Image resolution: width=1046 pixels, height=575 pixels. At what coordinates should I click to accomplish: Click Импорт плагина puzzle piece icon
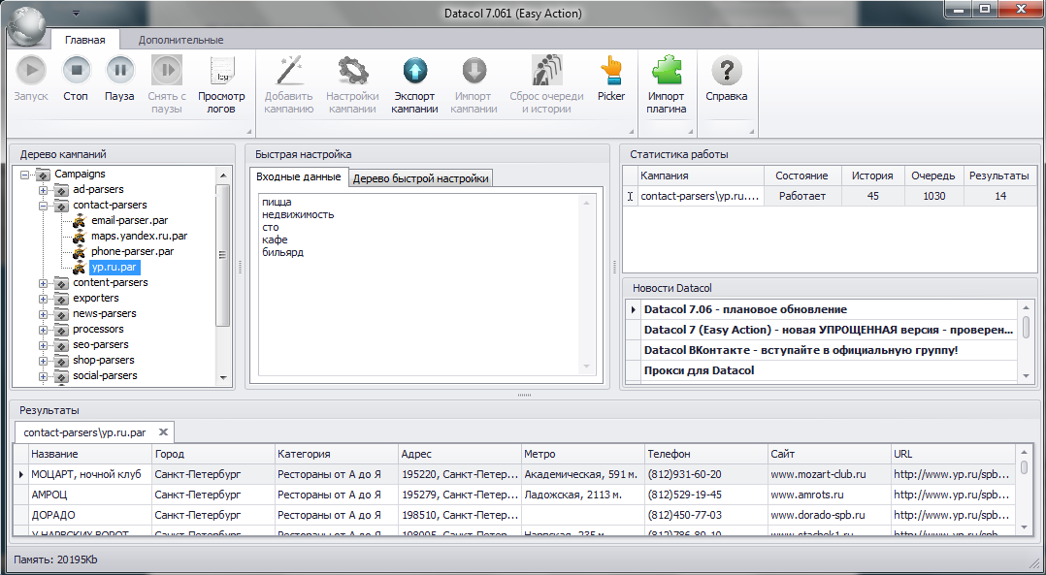pyautogui.click(x=666, y=69)
